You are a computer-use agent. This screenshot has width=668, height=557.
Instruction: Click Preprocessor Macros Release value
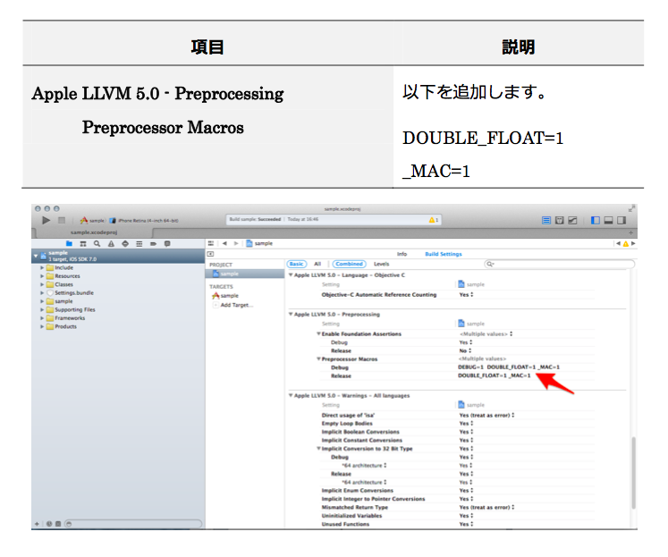pos(495,376)
